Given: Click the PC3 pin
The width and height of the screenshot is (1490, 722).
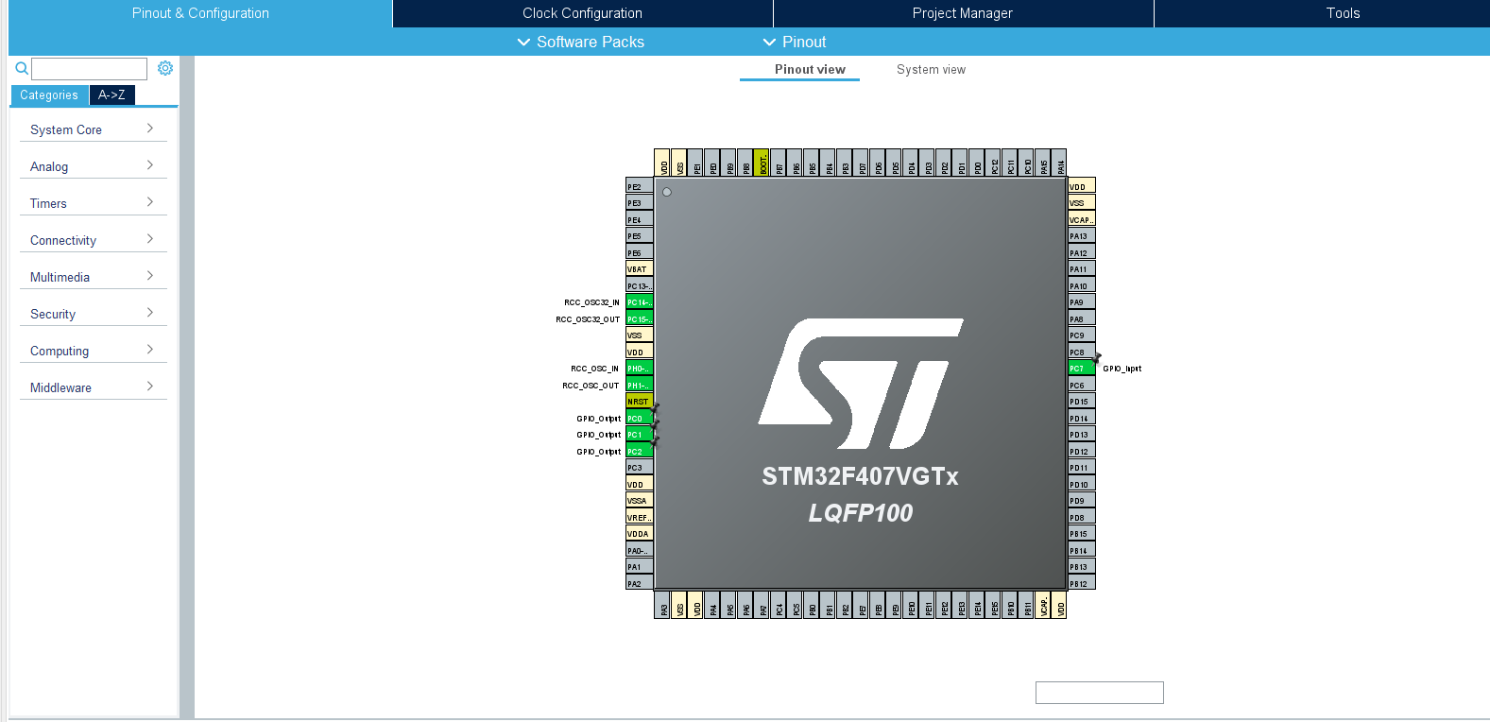Looking at the screenshot, I should click(640, 468).
